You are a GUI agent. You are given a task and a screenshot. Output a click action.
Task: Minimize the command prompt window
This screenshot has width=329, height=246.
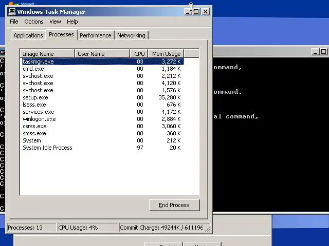[x=315, y=52]
